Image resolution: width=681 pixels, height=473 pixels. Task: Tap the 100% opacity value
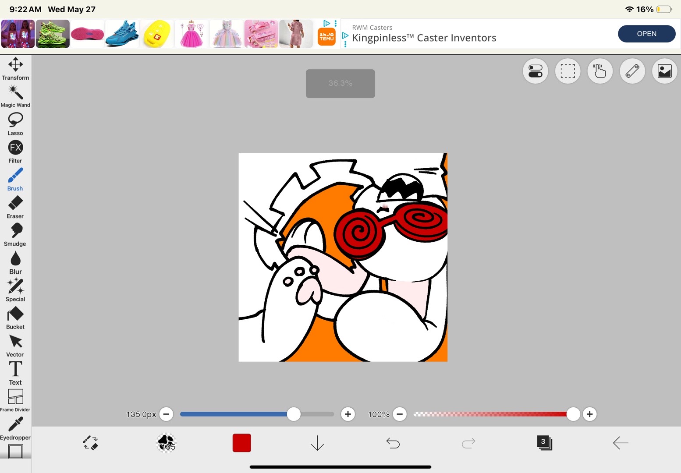379,414
